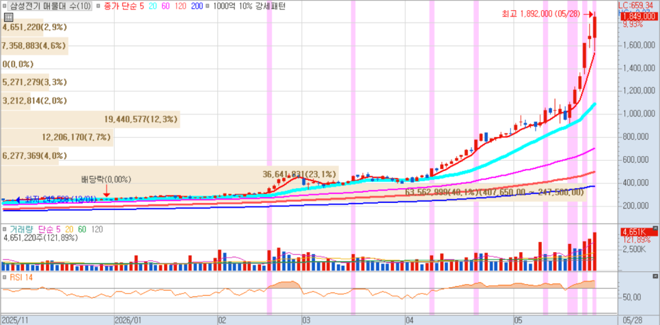Click the 최저 249,500 (12/01) low label

(61, 199)
